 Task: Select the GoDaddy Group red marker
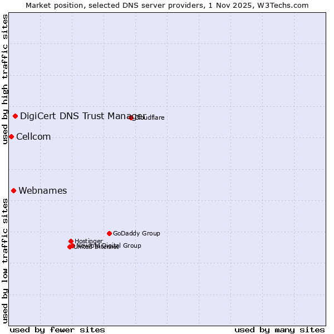[x=109, y=233]
